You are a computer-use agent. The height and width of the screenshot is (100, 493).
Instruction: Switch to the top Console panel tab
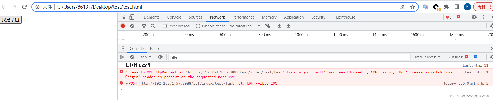(174, 17)
